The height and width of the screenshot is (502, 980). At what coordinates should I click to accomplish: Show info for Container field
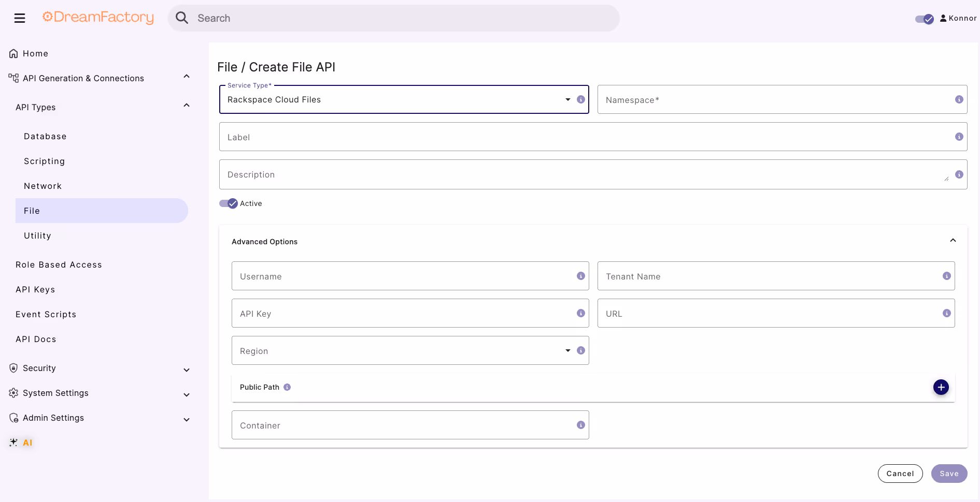581,425
